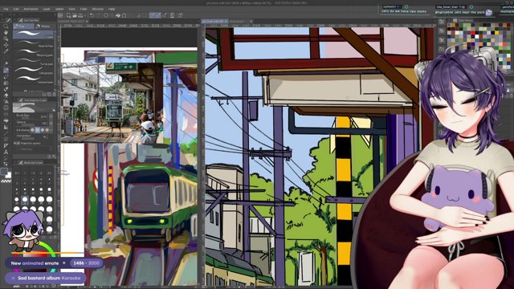514x289 pixels.
Task: Click the Save icon in command bar
Action: (x=80, y=15)
